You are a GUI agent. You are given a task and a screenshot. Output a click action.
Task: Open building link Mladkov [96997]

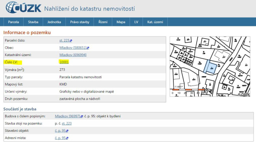pos(67,116)
